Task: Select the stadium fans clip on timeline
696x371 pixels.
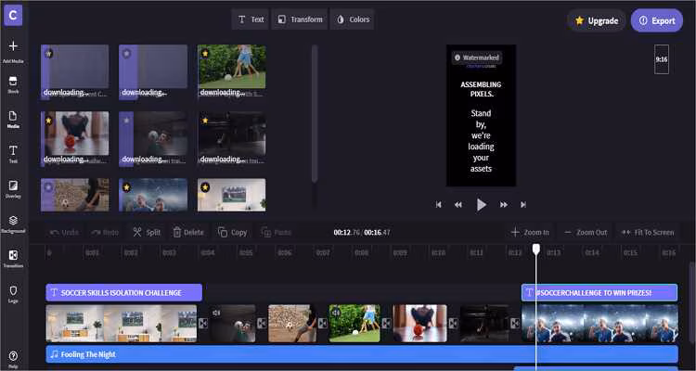Action: (599, 323)
